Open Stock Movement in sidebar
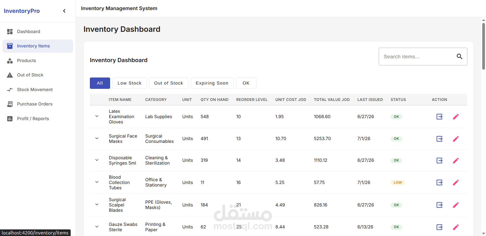The height and width of the screenshot is (236, 486). tap(38, 90)
